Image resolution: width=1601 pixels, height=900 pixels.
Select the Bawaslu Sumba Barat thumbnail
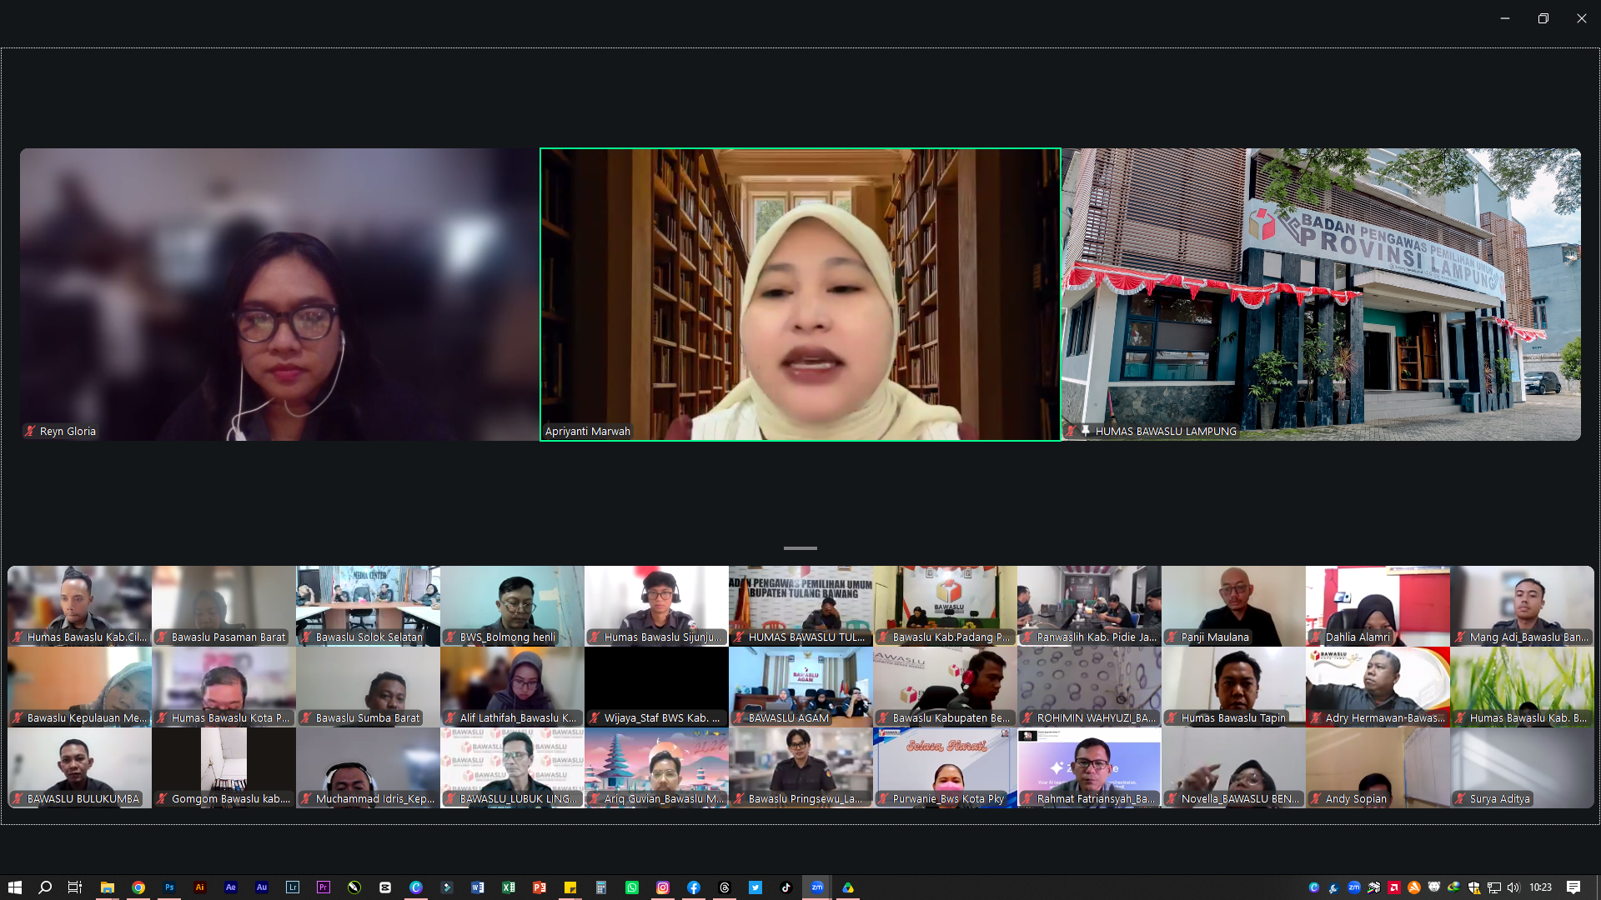click(368, 687)
